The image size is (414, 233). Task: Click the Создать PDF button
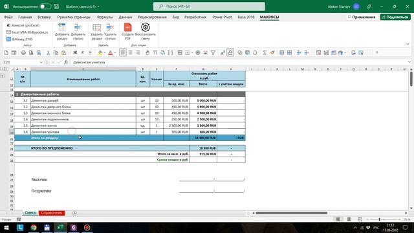click(127, 32)
